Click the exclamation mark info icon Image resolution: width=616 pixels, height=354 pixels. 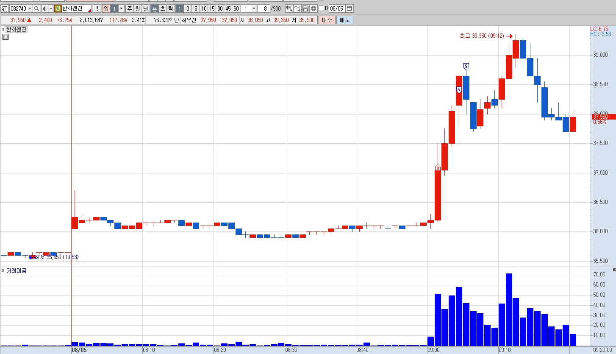97,8
